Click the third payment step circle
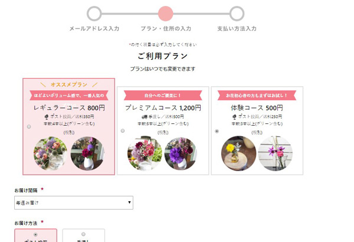The height and width of the screenshot is (242, 354). pos(237,14)
